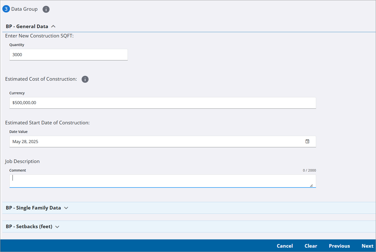This screenshot has width=376, height=252.
Task: Select the Date Value field with May 28, 2025
Action: [x=155, y=142]
